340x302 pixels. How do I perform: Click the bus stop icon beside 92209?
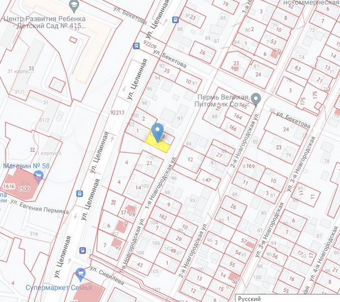(x=136, y=46)
